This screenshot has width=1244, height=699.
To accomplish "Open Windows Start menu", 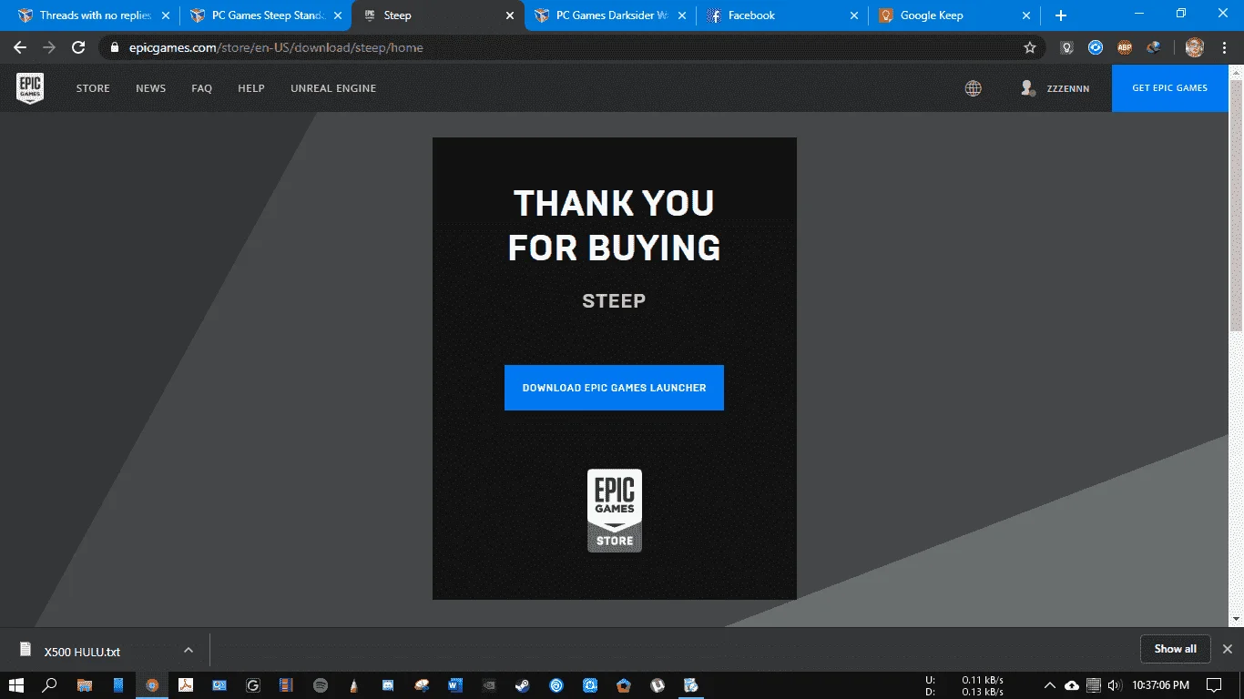I will (x=16, y=684).
